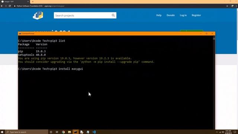Open Visual Studio Code from taskbar
The image size is (238, 134).
(94, 132)
